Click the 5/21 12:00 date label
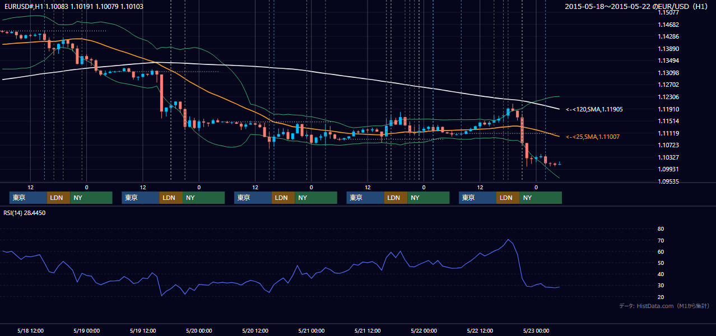 pyautogui.click(x=368, y=331)
